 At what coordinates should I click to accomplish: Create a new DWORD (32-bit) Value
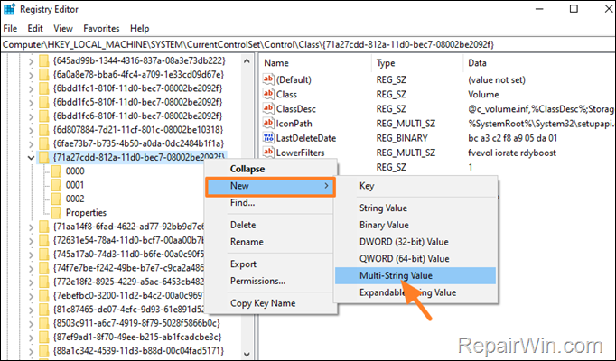click(416, 242)
